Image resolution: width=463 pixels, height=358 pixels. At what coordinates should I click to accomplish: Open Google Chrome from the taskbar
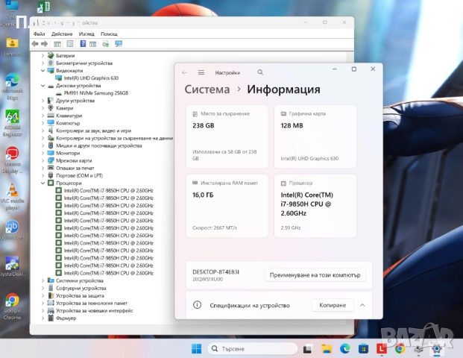(400, 349)
